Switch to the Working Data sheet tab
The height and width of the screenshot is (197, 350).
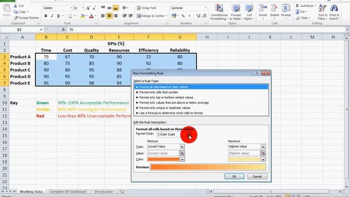click(x=31, y=192)
